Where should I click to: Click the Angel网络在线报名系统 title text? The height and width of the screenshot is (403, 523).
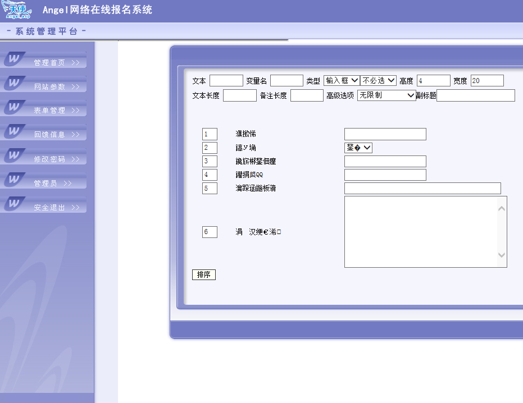pyautogui.click(x=97, y=10)
